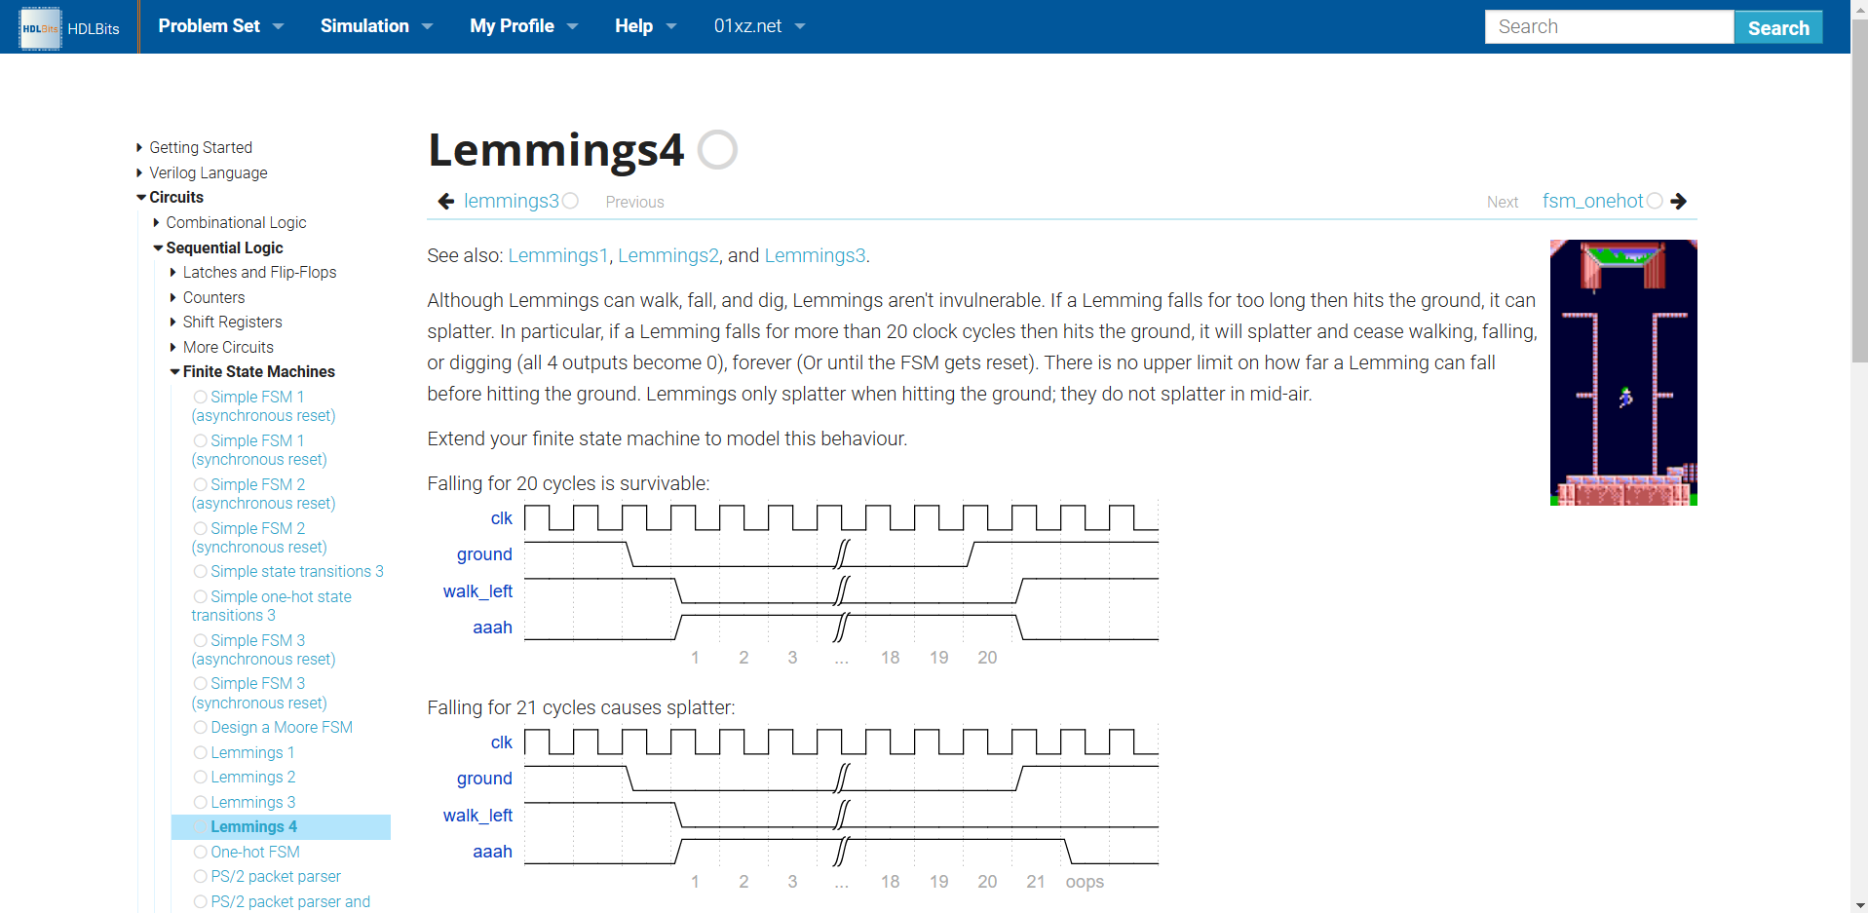
Task: Click status circle beside Lemmings 3
Action: tap(200, 802)
